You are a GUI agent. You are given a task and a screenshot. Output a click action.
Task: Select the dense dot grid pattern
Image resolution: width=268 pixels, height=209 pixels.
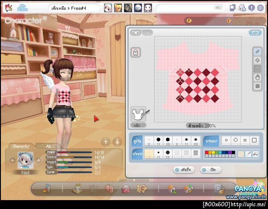coord(186,154)
